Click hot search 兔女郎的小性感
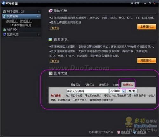This screenshot has height=137, width=159. (74, 96)
